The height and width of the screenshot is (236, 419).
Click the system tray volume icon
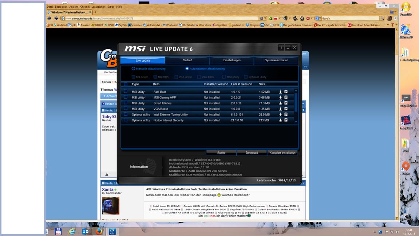click(397, 232)
